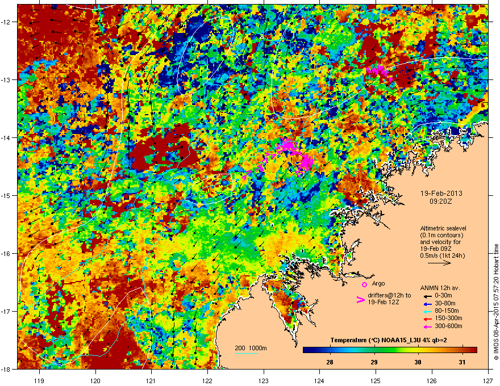
Task: Click the colorbar tick label '28'
Action: (330, 362)
